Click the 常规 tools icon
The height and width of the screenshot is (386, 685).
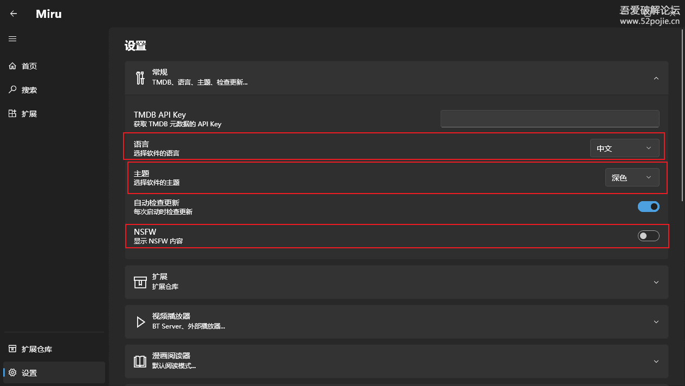coord(140,78)
